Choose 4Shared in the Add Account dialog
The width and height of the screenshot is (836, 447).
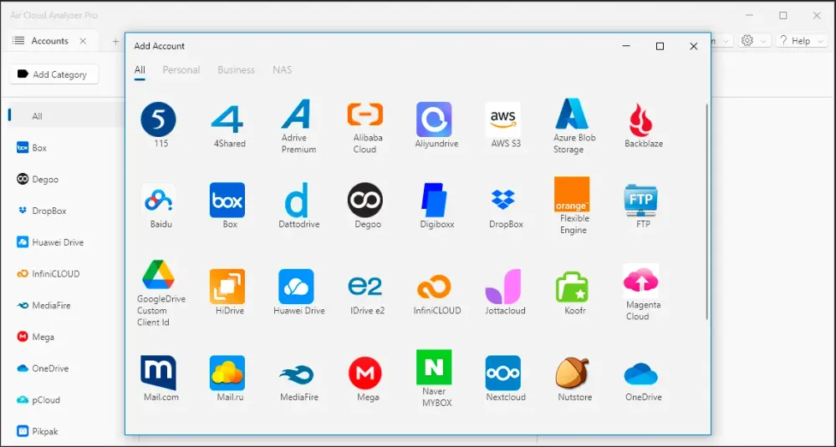pos(227,119)
